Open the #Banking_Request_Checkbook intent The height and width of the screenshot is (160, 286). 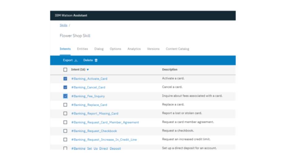94,131
